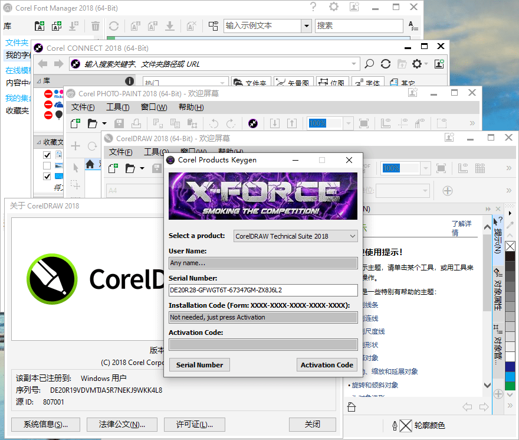Viewport: 519px width, 440px height.
Task: Click the open folder icon in PHOTO-PAINT toolbar
Action: tap(93, 123)
